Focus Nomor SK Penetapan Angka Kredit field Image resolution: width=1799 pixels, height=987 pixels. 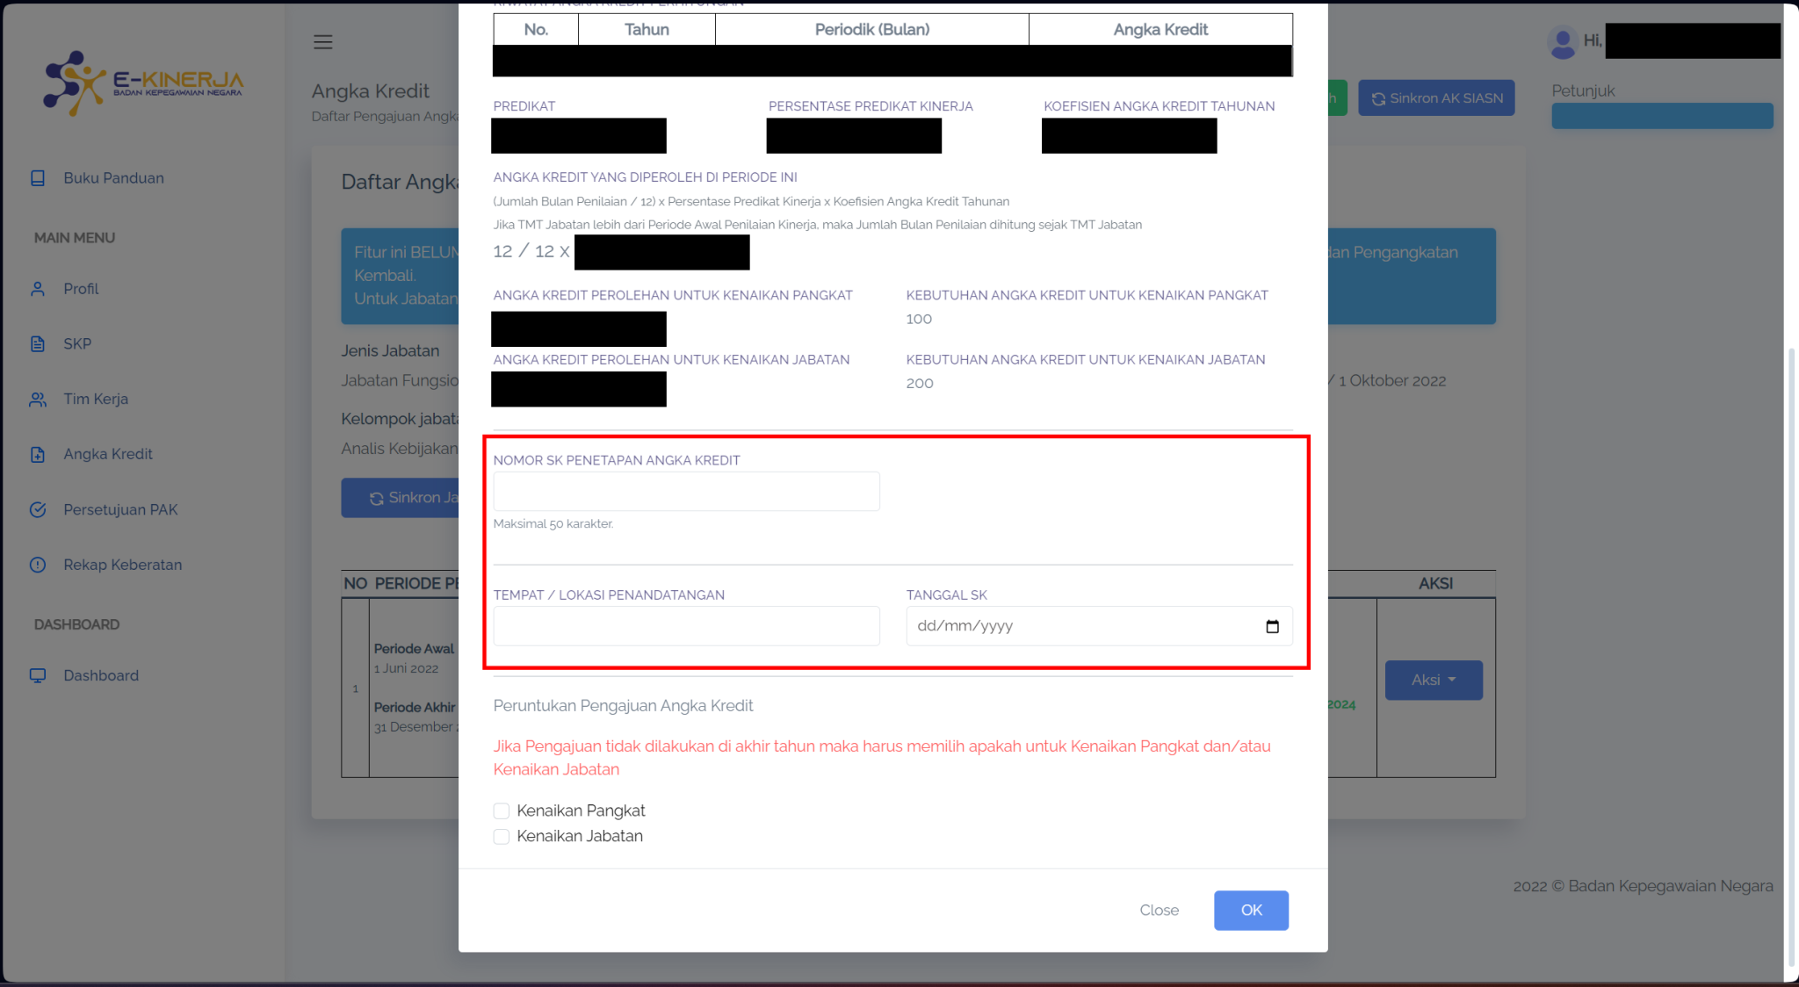[686, 492]
